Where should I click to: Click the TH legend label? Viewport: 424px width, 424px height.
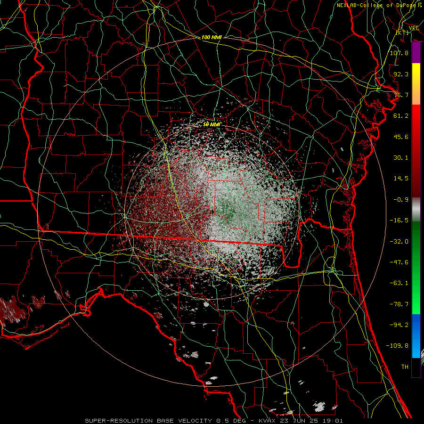point(405,367)
